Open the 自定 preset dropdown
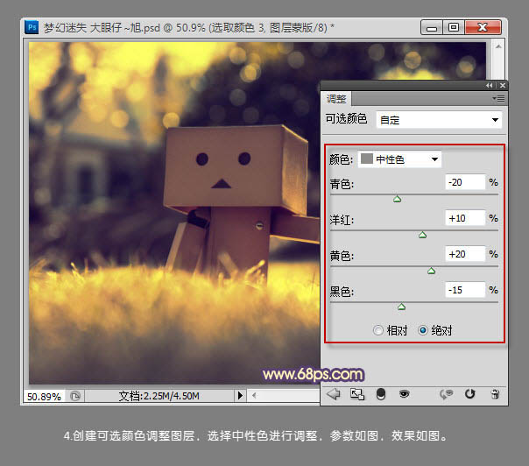Viewport: 529px width, 466px height. pos(439,119)
